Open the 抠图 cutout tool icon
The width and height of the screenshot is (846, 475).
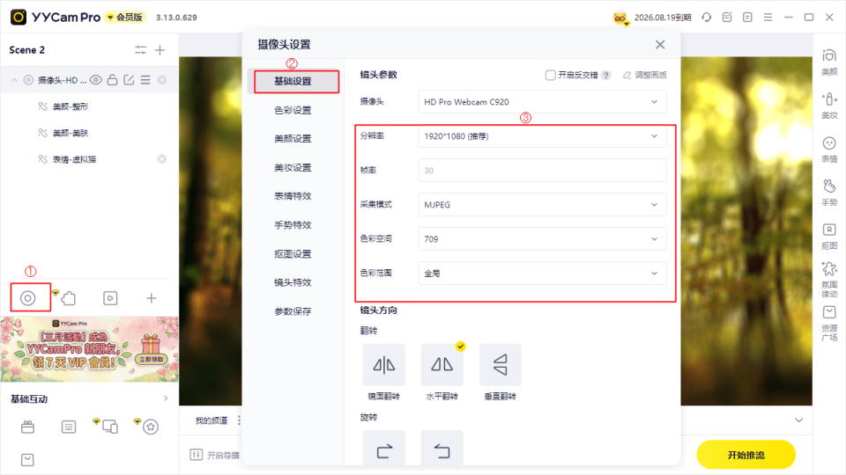click(x=828, y=235)
